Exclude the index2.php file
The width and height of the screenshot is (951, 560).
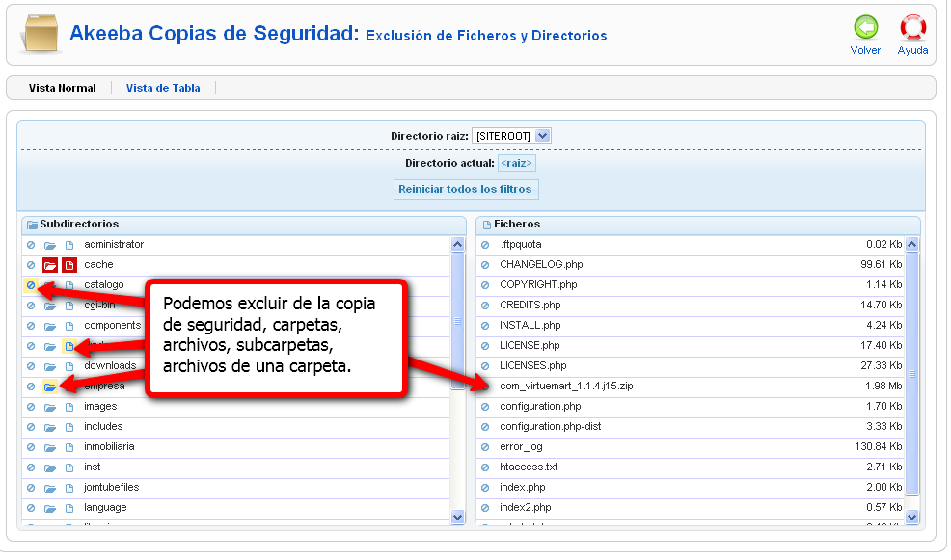pyautogui.click(x=486, y=509)
